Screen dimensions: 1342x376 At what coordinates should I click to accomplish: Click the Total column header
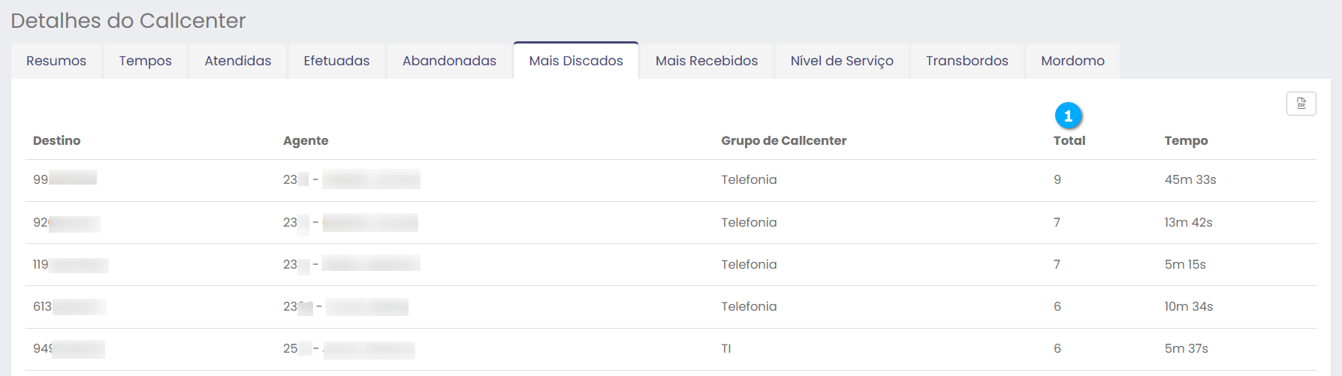tap(1069, 140)
